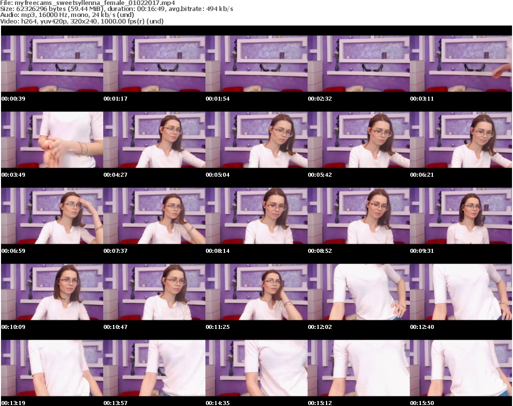
Task: Select the thumbnail frame at 00:09:31
Action: 461,216
